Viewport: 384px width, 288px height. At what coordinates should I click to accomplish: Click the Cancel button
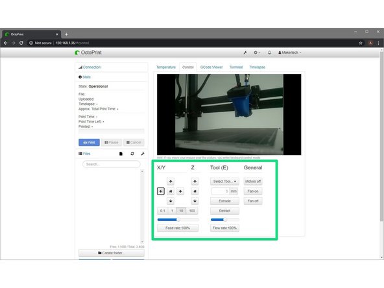tap(134, 142)
